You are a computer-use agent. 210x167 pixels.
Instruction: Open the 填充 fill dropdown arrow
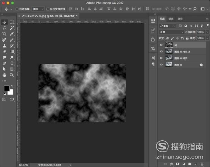[x=207, y=38]
